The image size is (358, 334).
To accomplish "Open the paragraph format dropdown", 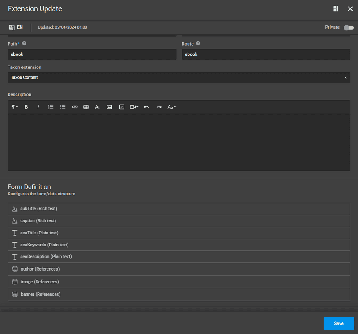I will pyautogui.click(x=15, y=107).
